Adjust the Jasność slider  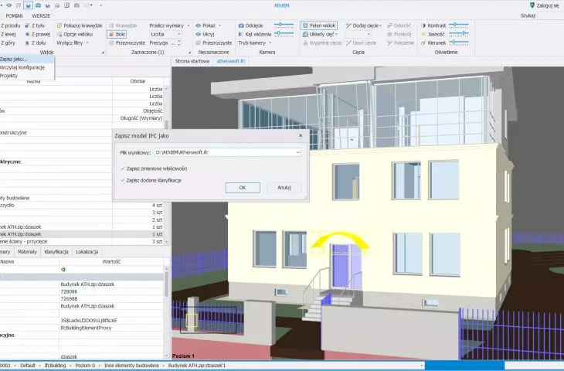pos(459,33)
